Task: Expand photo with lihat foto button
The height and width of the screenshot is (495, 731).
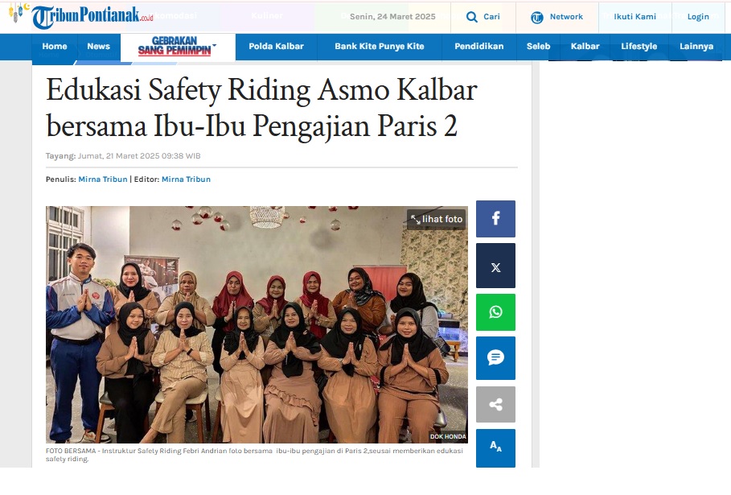Action: [x=437, y=219]
